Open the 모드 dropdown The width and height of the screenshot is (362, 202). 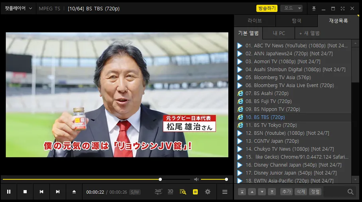(x=291, y=8)
